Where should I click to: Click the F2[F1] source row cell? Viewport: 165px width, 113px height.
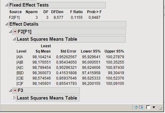coord(14,18)
